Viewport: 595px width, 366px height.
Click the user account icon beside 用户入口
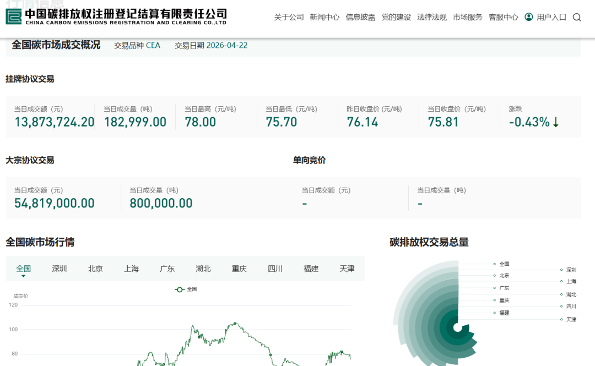(x=529, y=17)
